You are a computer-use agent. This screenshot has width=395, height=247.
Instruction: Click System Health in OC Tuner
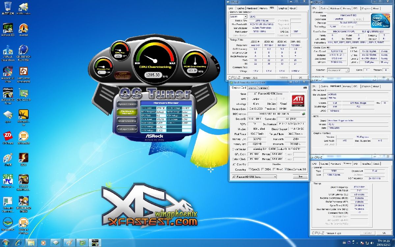click(x=127, y=104)
